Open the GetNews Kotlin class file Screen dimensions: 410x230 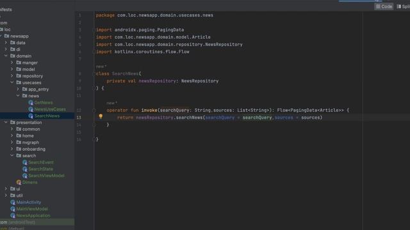pyautogui.click(x=44, y=102)
